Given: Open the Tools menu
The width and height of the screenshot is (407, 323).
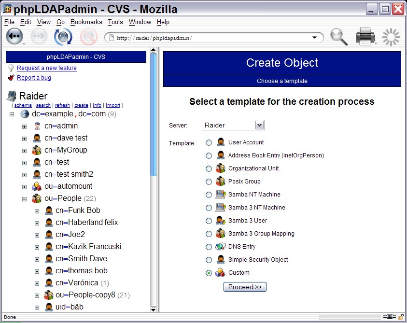Looking at the screenshot, I should 115,22.
